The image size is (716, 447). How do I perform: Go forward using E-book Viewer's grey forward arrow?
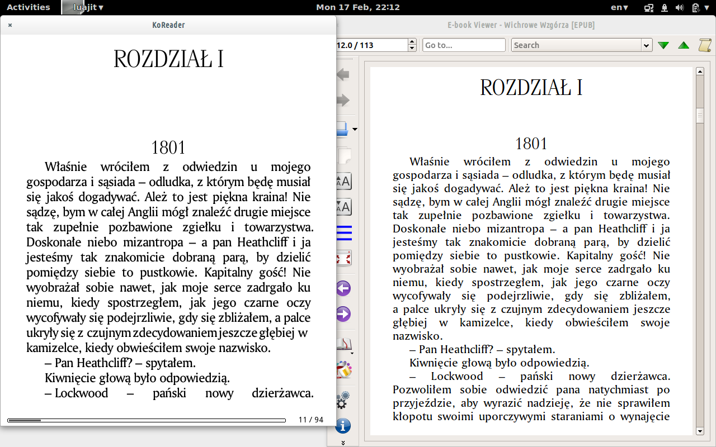click(x=342, y=101)
